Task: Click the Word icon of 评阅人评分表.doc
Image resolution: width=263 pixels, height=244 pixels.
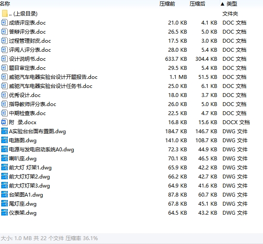Action: pyautogui.click(x=4, y=50)
